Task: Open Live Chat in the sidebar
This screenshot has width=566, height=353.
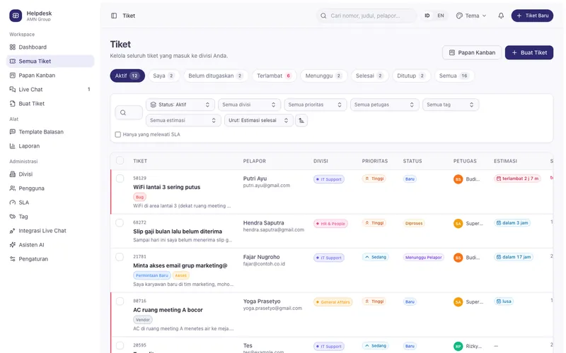Action: point(50,90)
